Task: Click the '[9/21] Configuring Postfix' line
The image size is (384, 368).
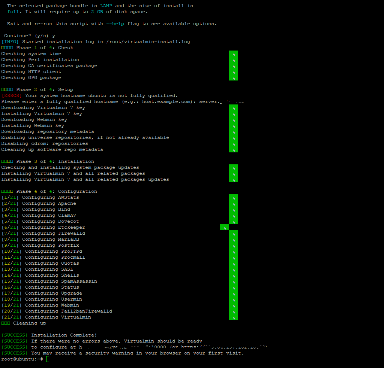Action: click(40, 245)
